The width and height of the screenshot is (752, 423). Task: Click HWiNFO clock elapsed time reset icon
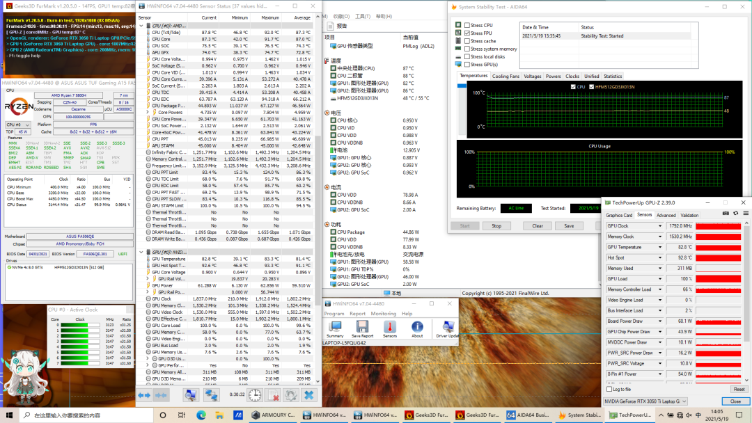[x=255, y=395]
